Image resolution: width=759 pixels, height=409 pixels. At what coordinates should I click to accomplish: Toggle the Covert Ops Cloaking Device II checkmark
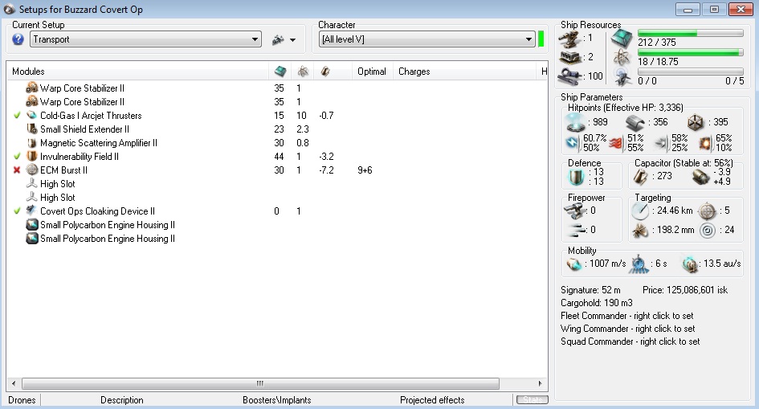coord(17,211)
